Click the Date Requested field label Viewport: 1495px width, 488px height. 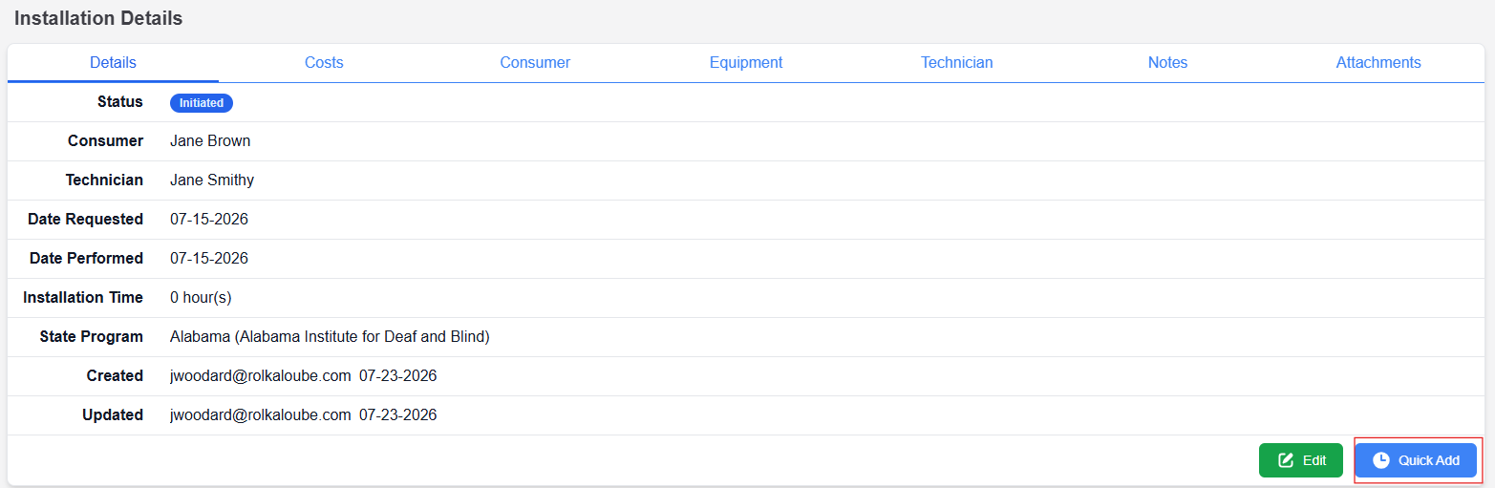coord(85,220)
